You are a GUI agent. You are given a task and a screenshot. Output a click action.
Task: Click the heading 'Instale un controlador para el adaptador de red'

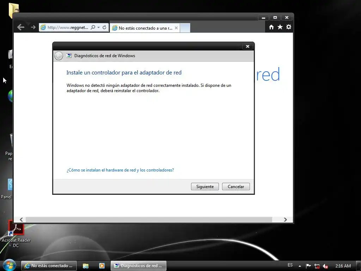click(x=124, y=73)
